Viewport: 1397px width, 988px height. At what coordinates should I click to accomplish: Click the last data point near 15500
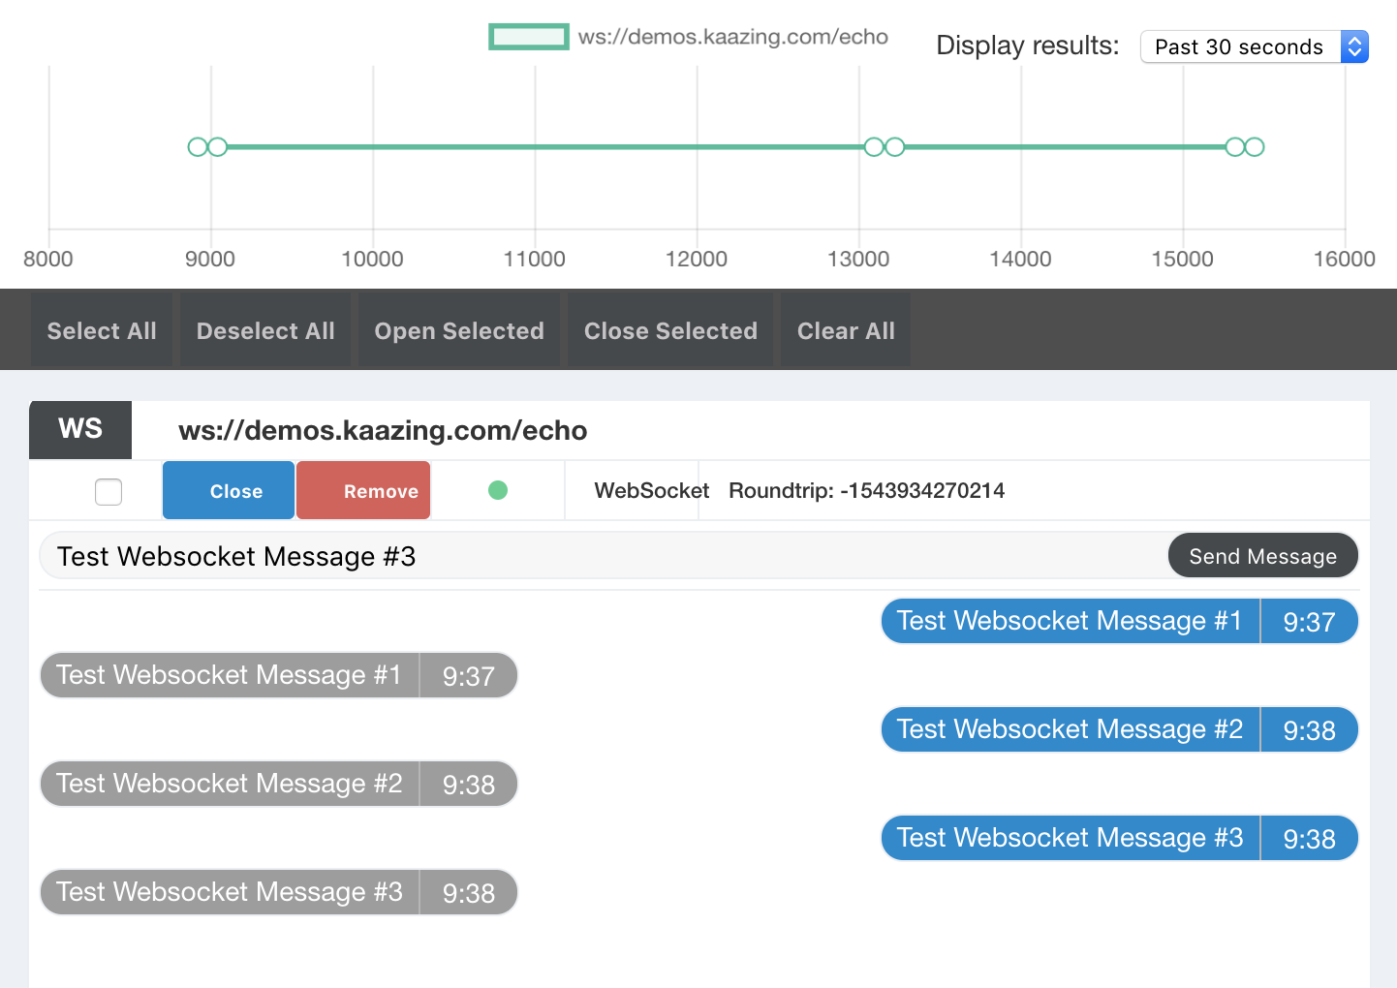coord(1255,147)
